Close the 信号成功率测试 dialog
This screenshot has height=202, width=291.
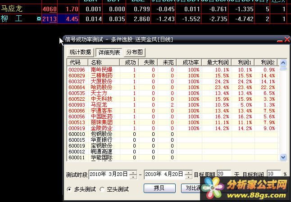287,40
